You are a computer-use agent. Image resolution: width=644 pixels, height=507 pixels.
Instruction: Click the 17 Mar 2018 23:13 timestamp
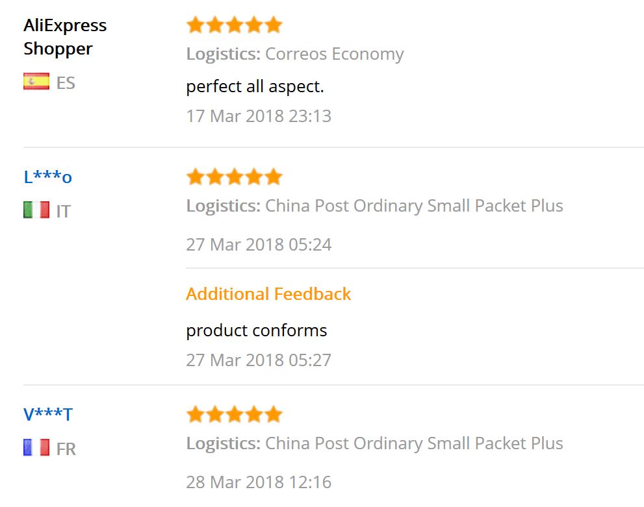point(259,116)
